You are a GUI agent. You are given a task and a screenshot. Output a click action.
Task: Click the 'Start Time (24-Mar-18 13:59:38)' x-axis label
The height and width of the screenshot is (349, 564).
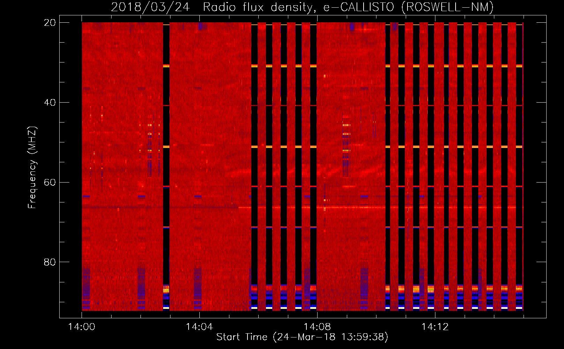point(302,337)
